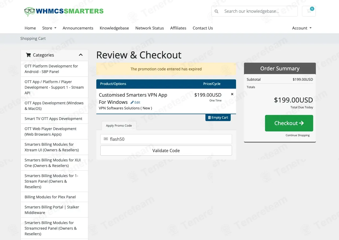Open Contact Us page
The image size is (339, 240).
click(203, 28)
